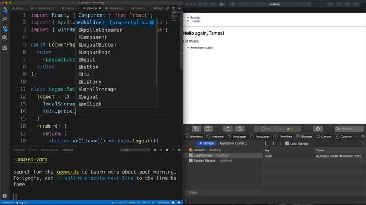This screenshot has width=366, height=205.
Task: Open the Extensions view in activity bar
Action: [5, 47]
